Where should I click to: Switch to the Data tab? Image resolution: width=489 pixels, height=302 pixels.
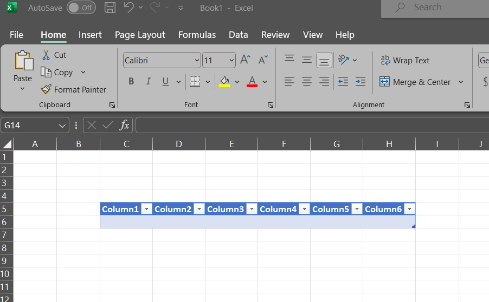point(238,35)
